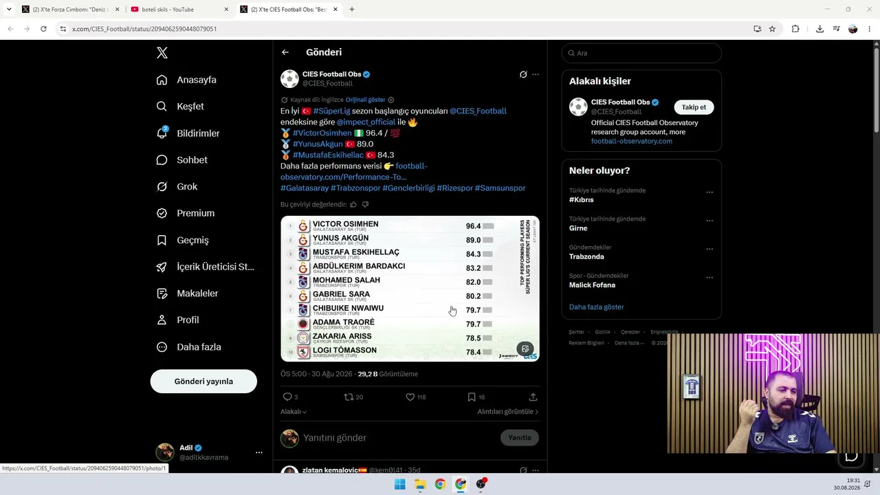The height and width of the screenshot is (495, 880).
Task: Open Grok explanation for the CIES post
Action: coord(523,74)
